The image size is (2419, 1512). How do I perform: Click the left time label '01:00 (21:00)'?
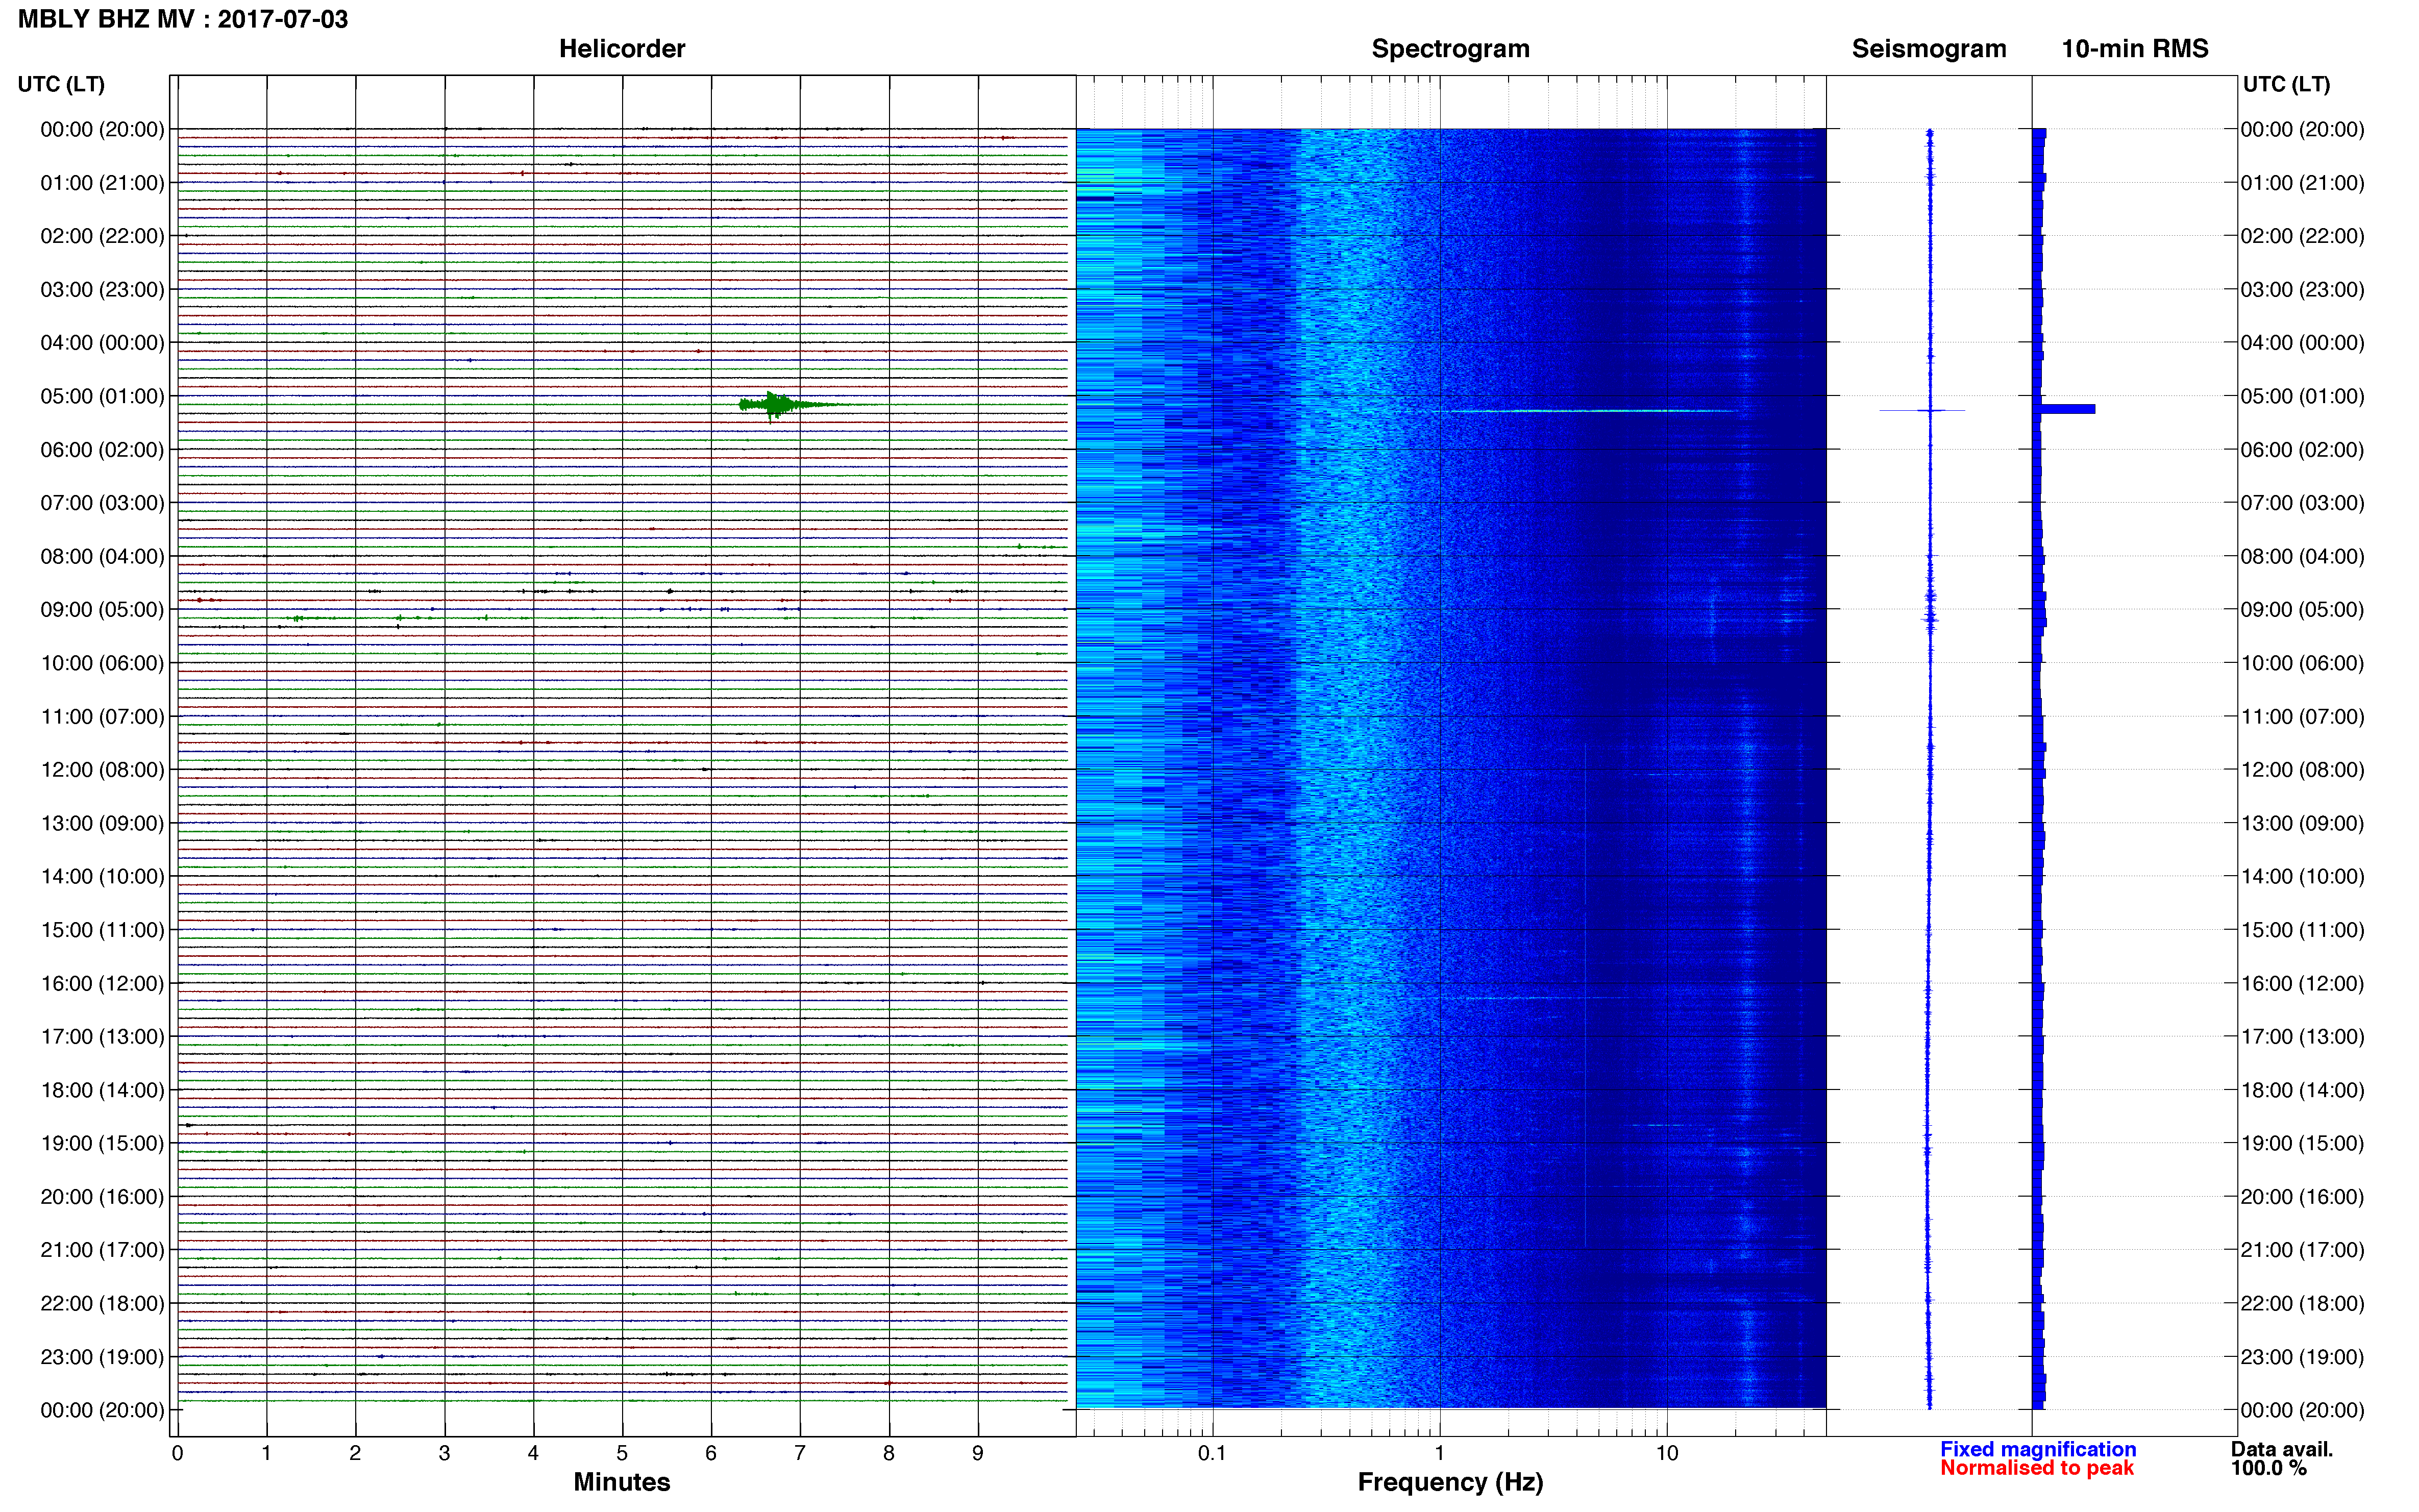tap(102, 183)
